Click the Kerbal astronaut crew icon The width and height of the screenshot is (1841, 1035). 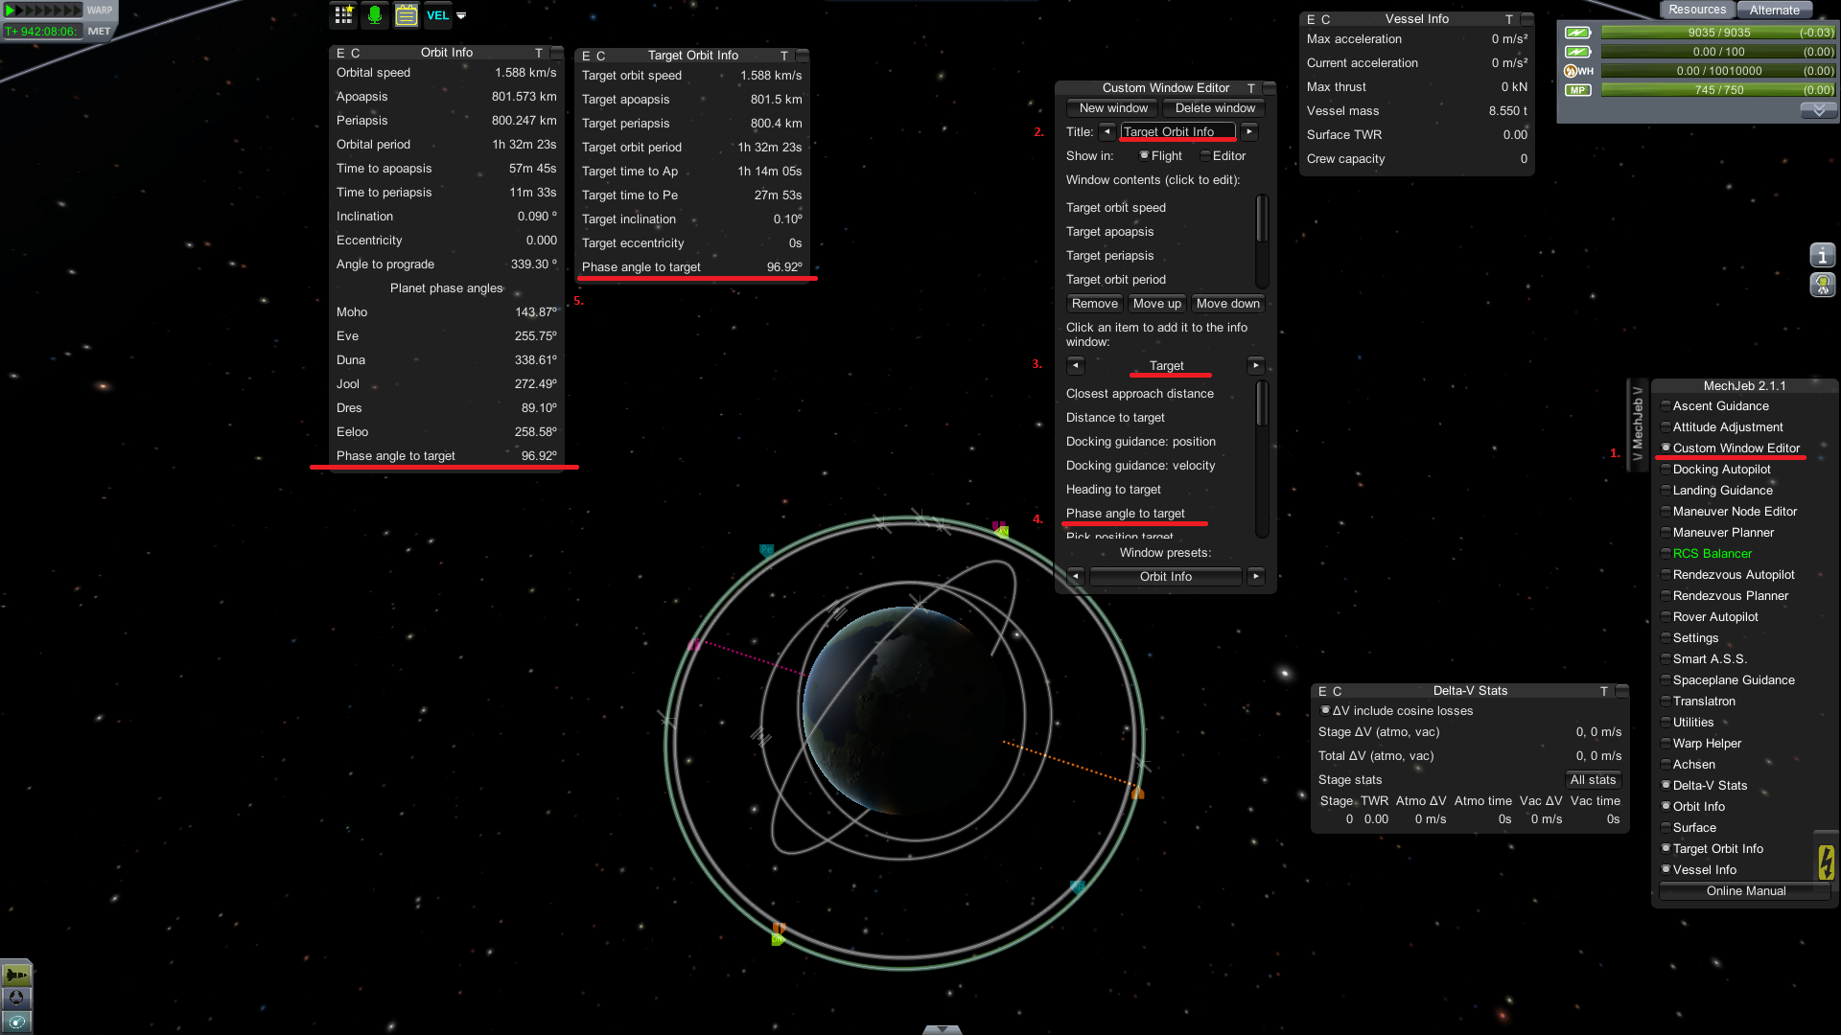[x=1822, y=285]
